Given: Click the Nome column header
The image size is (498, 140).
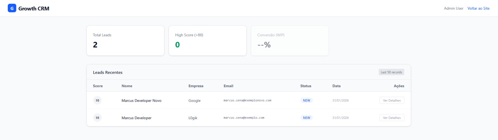Looking at the screenshot, I should (127, 86).
